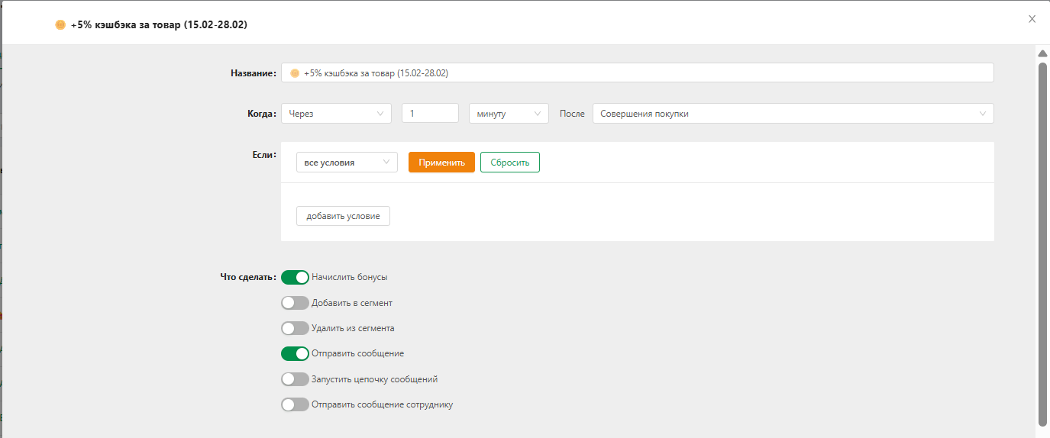1050x438 pixels.
Task: Click the scrollbar up arrow
Action: click(x=1042, y=53)
